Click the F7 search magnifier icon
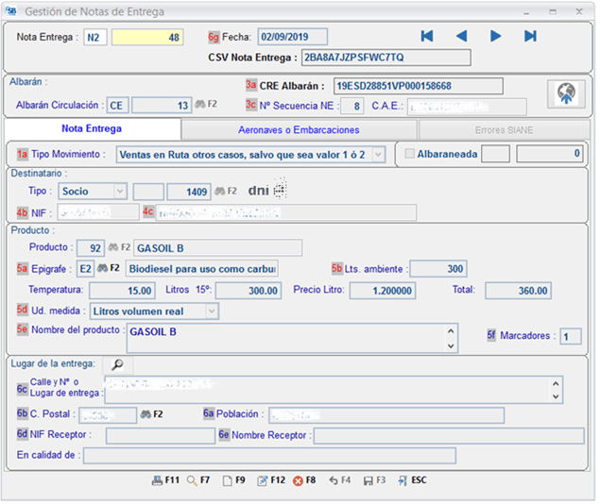 click(x=192, y=480)
